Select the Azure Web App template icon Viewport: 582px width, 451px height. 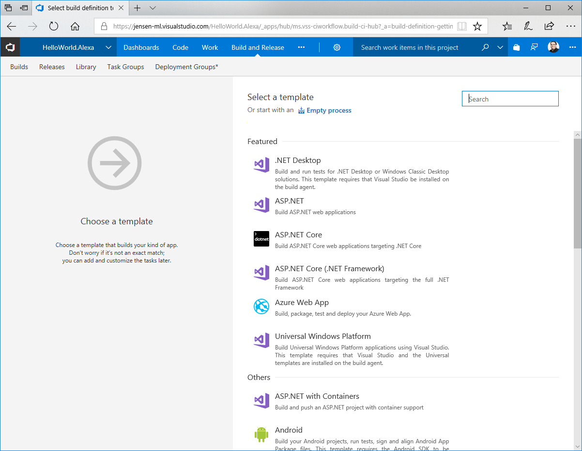tap(261, 306)
